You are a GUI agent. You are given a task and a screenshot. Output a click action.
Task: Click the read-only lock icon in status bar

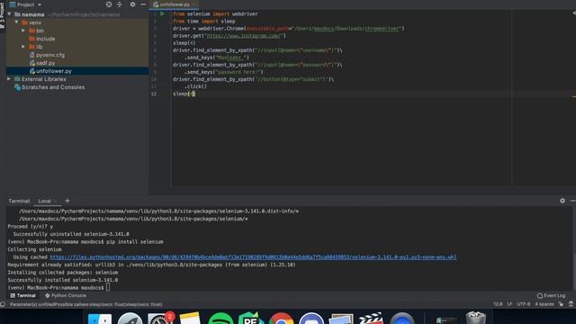[561, 304]
